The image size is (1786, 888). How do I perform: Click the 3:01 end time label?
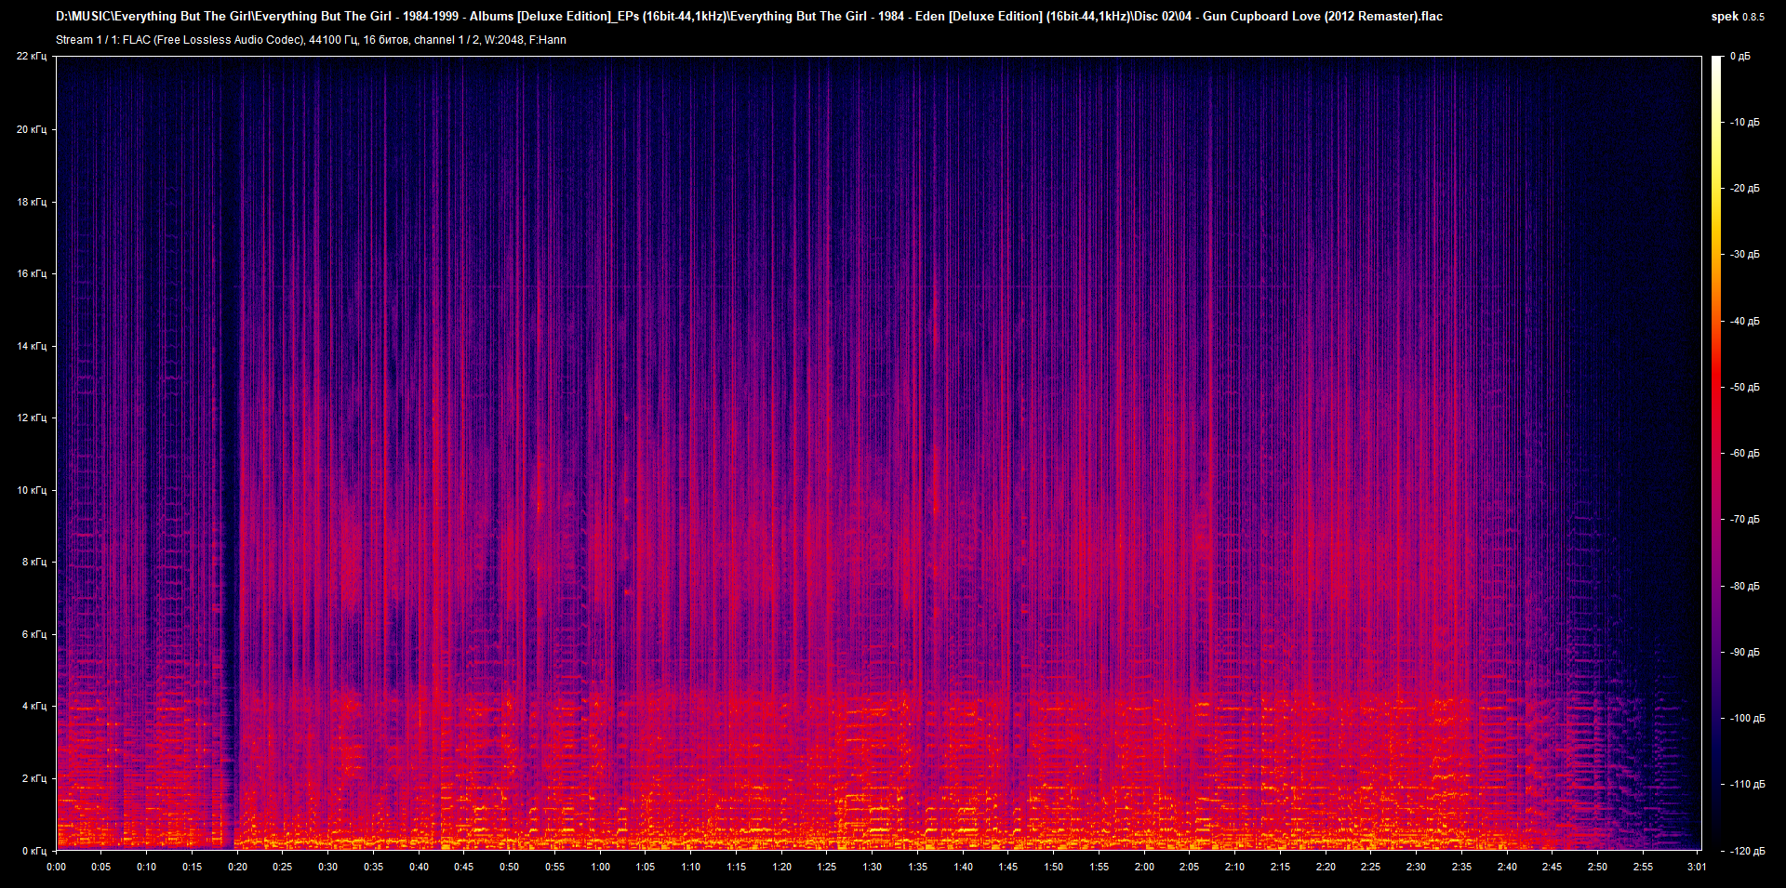[1698, 868]
